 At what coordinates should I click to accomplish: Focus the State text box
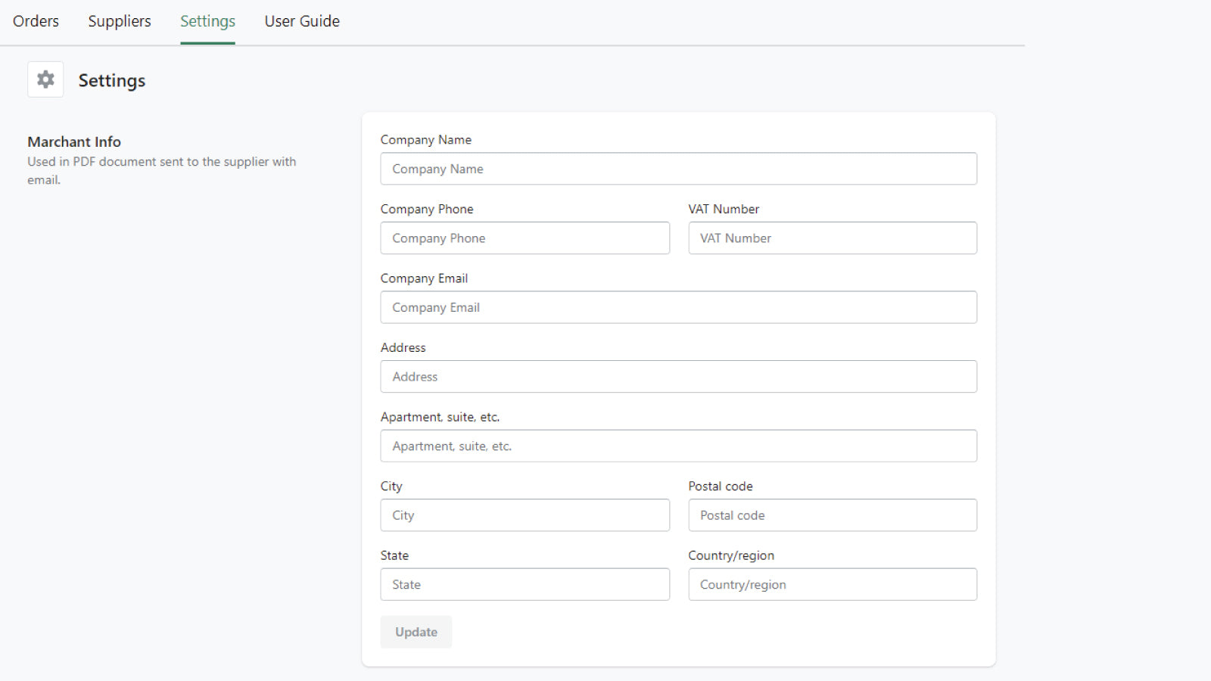(x=525, y=584)
